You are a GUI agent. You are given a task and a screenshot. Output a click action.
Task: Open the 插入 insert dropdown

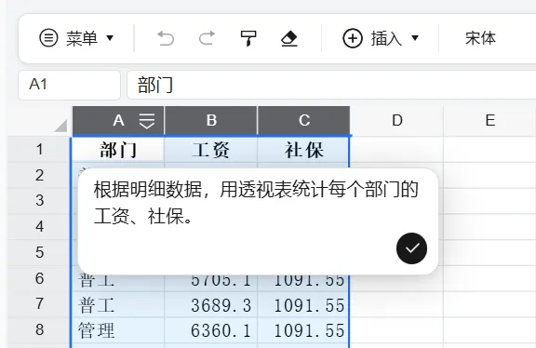(381, 38)
